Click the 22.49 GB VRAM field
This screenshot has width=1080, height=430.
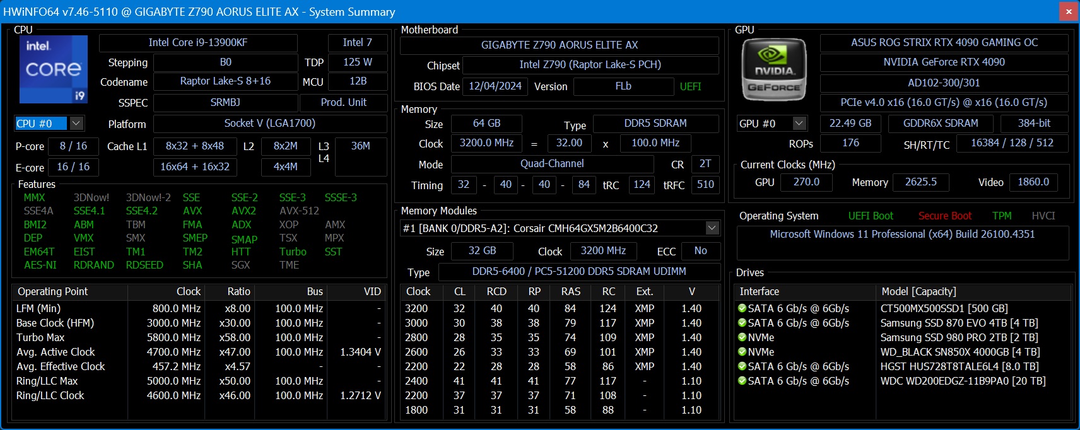click(850, 124)
